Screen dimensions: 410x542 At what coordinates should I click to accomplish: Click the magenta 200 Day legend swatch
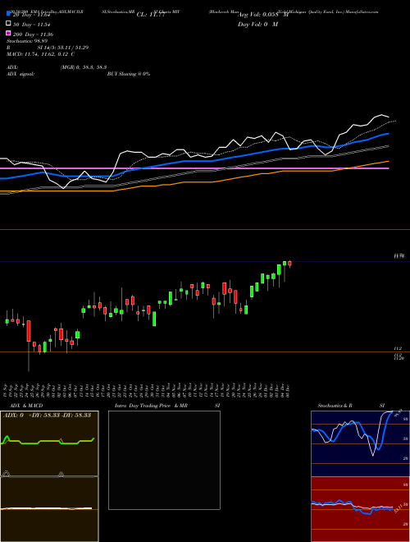point(8,33)
